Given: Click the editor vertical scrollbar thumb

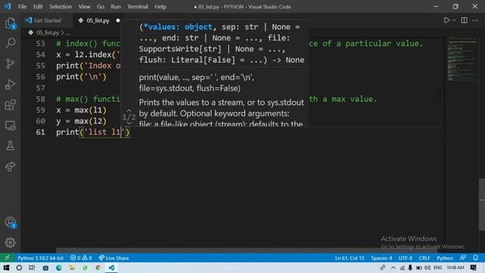Looking at the screenshot, I should 482,204.
